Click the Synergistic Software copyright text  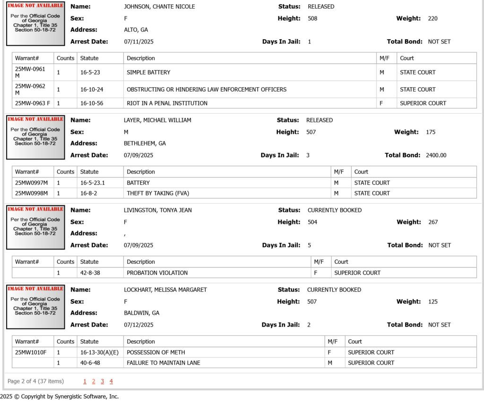59,396
